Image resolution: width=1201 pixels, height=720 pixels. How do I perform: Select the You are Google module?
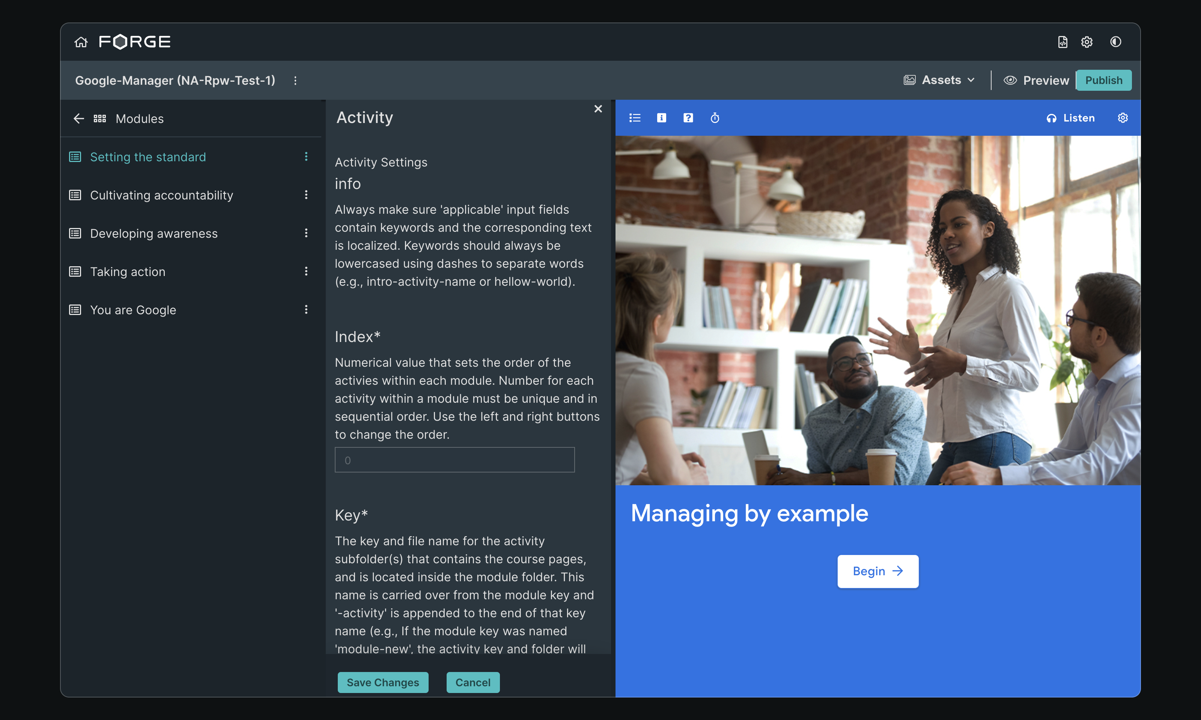point(133,310)
